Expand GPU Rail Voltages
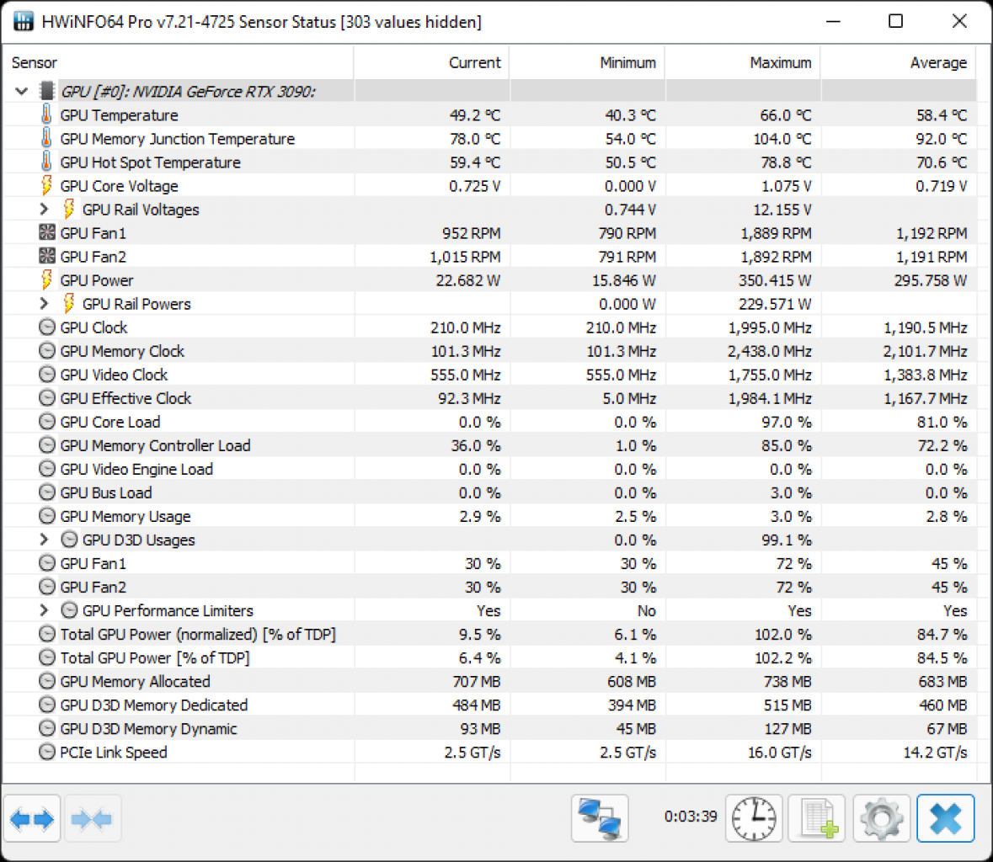993x862 pixels. [x=44, y=209]
